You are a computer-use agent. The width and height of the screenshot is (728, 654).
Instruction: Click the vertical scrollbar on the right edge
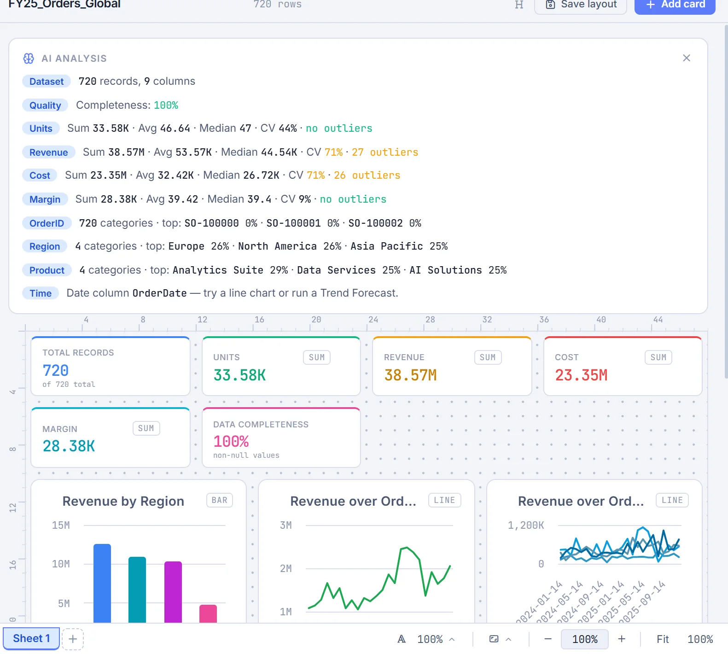[x=726, y=203]
